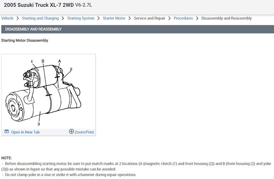Screen dimensions: 274x179
Task: Open the Zoom/Print view of the figure
Action: tap(84, 132)
